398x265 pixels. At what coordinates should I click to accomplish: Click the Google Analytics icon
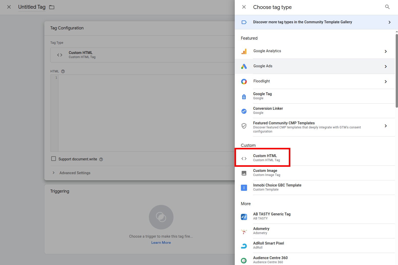244,51
